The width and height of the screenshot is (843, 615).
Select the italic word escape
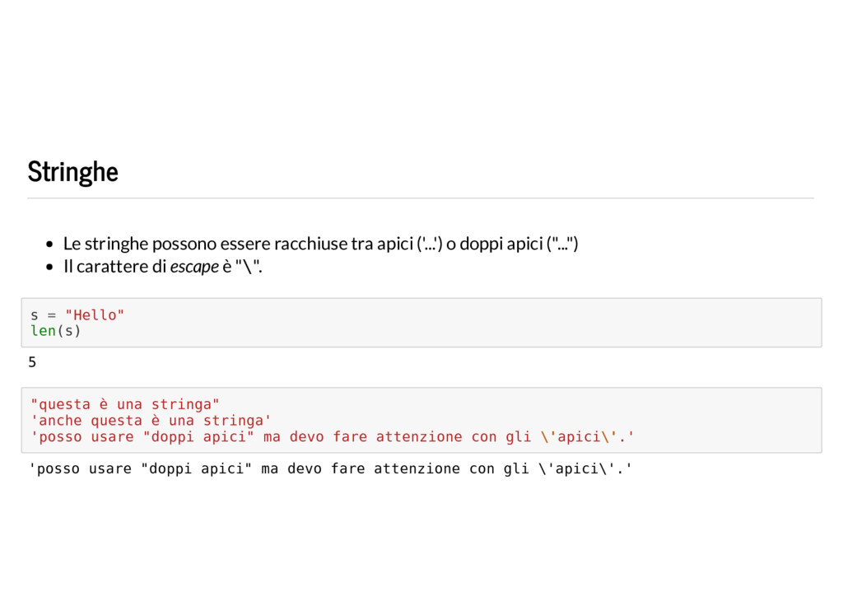click(194, 267)
